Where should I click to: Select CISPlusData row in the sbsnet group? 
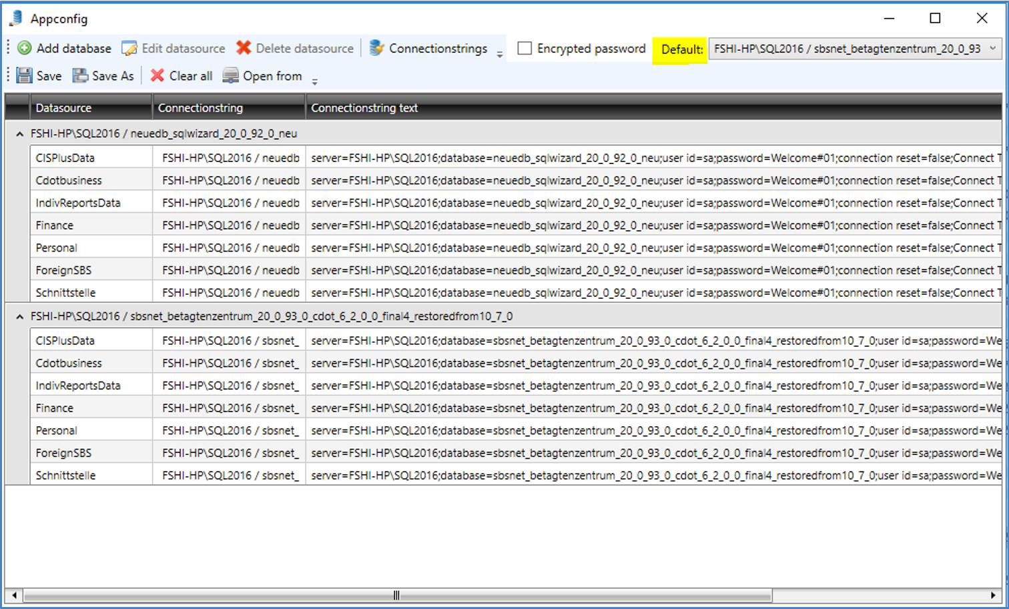coord(516,341)
